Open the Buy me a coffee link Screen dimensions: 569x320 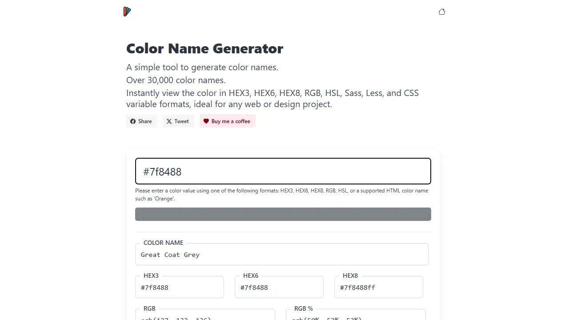pos(227,121)
